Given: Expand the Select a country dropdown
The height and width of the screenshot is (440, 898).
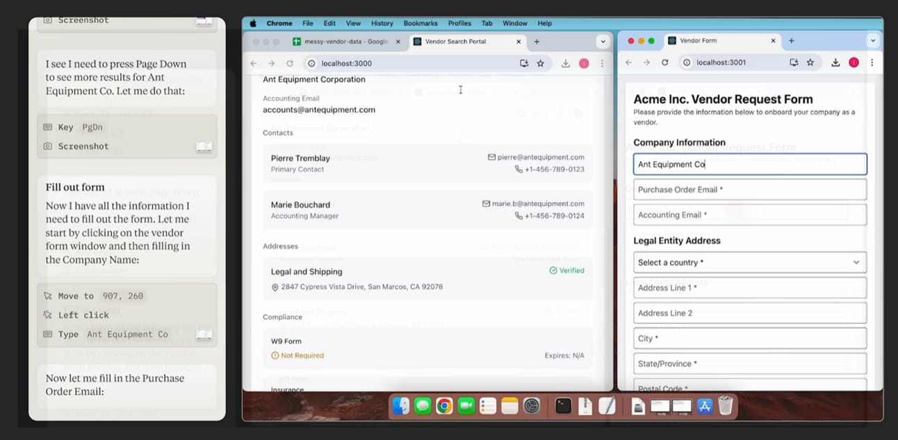Looking at the screenshot, I should click(750, 262).
